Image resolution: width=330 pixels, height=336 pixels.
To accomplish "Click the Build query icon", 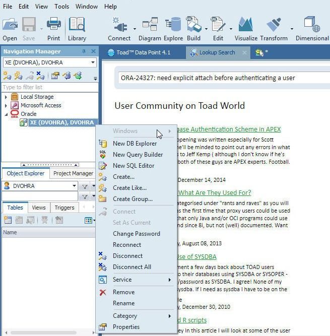I will click(193, 24).
